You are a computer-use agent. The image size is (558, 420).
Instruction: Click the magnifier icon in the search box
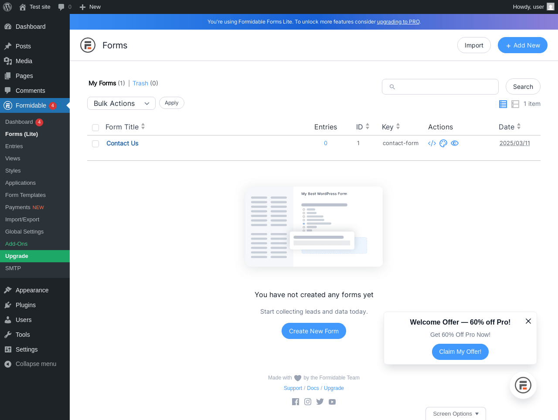(x=392, y=87)
